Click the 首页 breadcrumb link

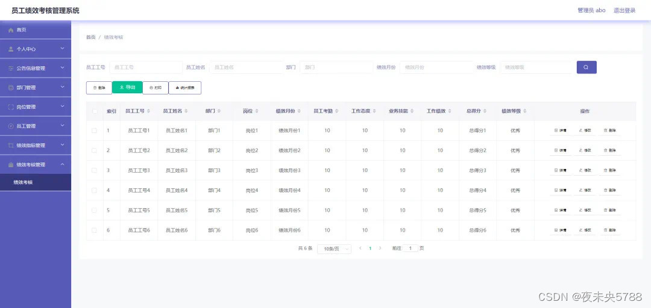90,37
